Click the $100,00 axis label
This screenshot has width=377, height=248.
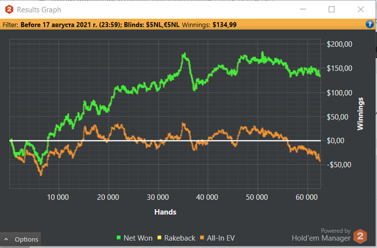pos(339,93)
